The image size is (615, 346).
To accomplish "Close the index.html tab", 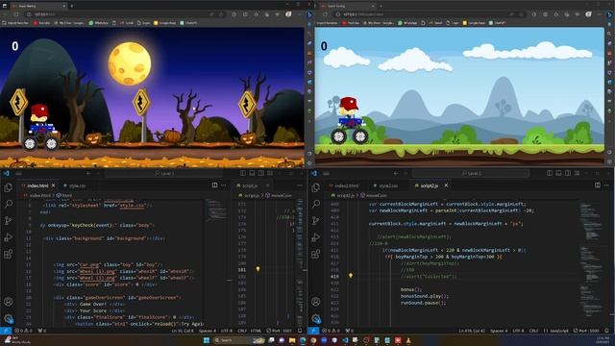I will tap(54, 185).
